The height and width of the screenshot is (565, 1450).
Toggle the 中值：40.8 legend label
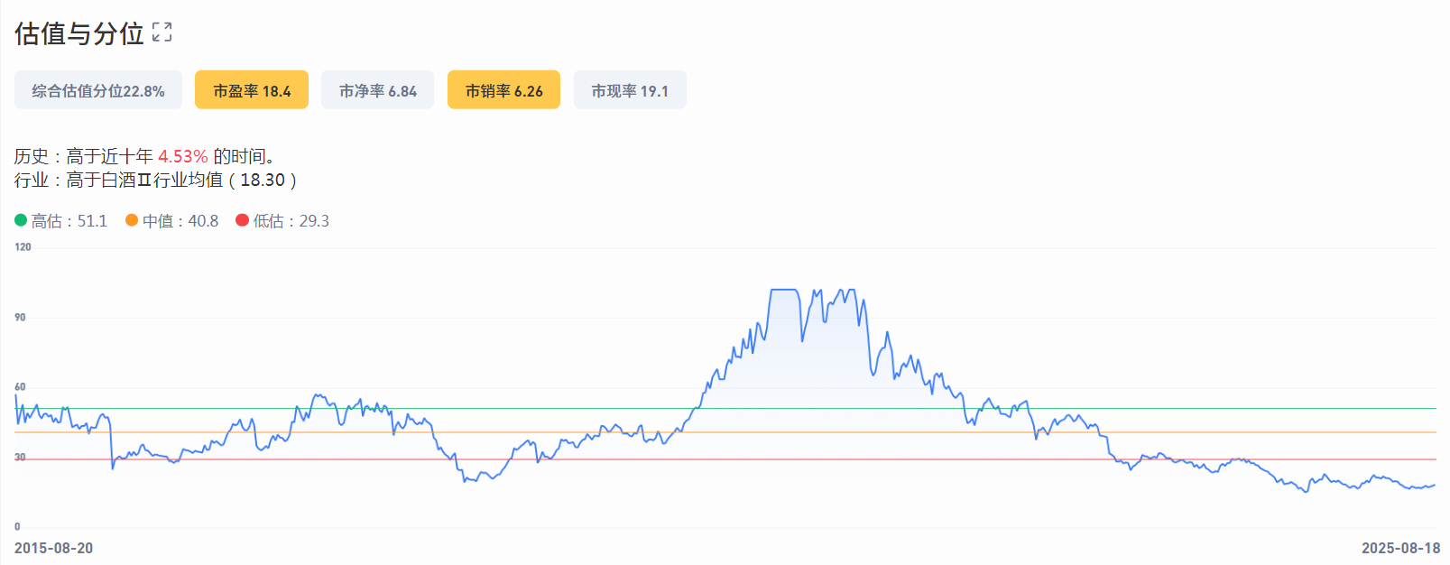pos(180,221)
